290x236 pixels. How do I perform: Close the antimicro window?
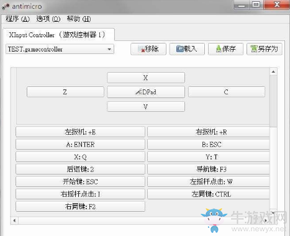(277, 5)
